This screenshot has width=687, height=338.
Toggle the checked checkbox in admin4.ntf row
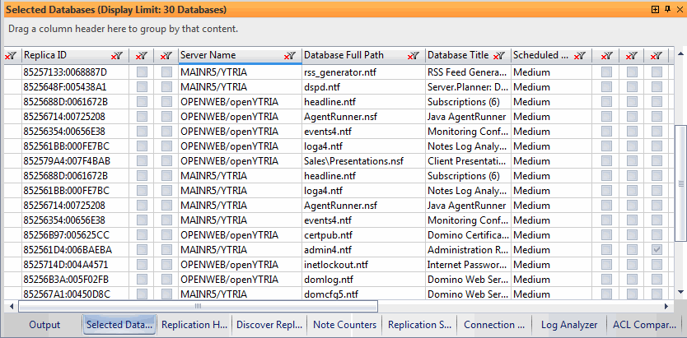657,249
